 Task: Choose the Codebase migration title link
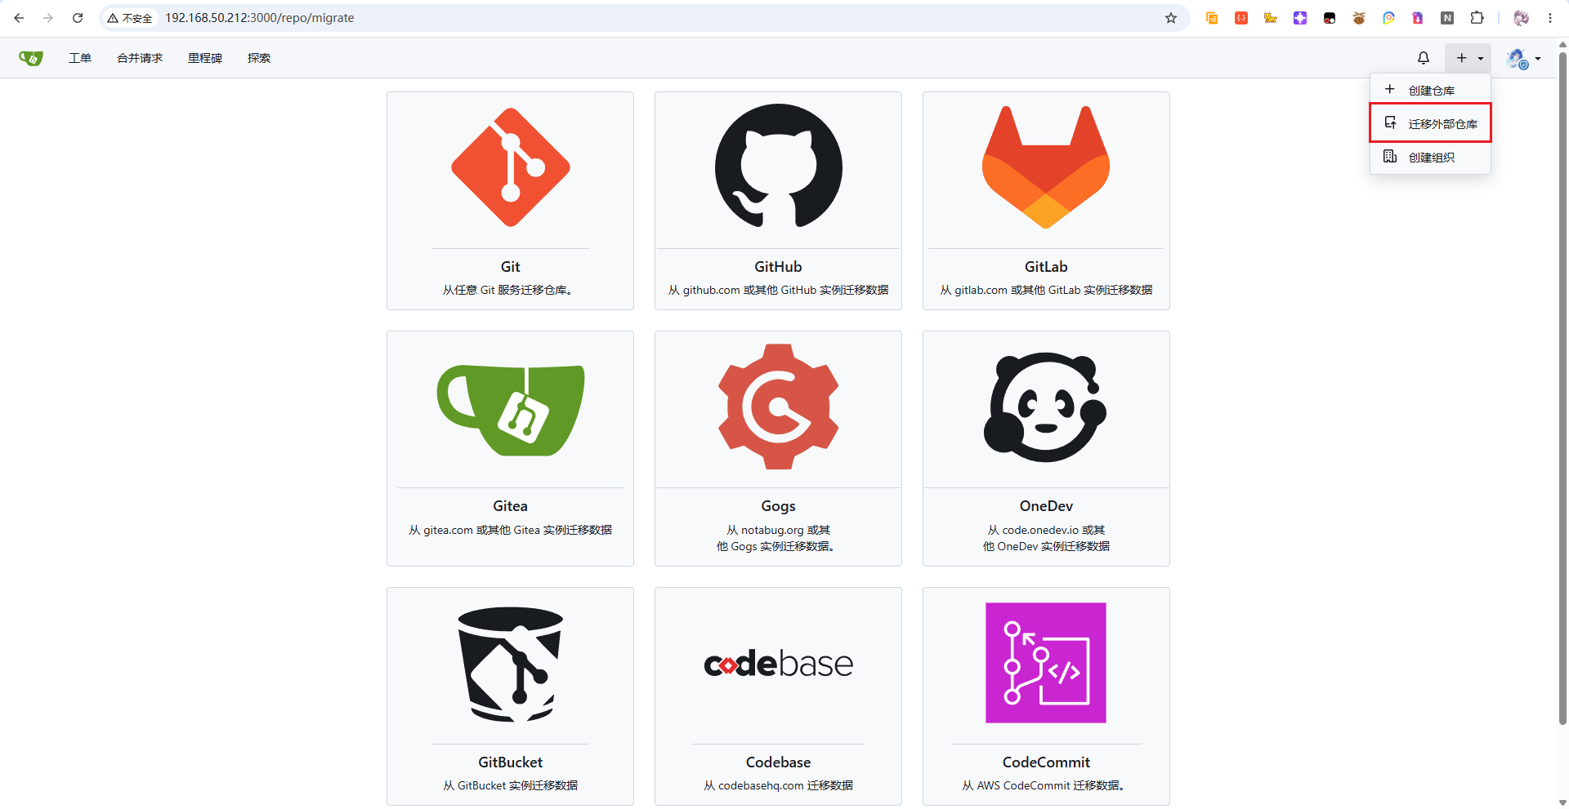point(779,762)
